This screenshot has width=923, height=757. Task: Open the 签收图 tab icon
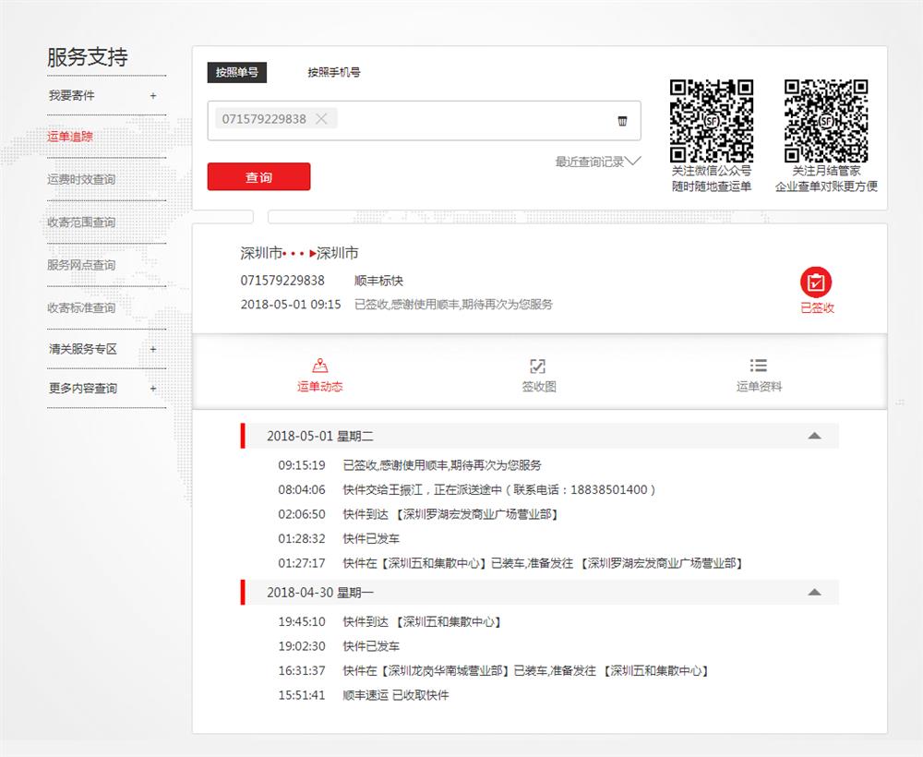(538, 366)
